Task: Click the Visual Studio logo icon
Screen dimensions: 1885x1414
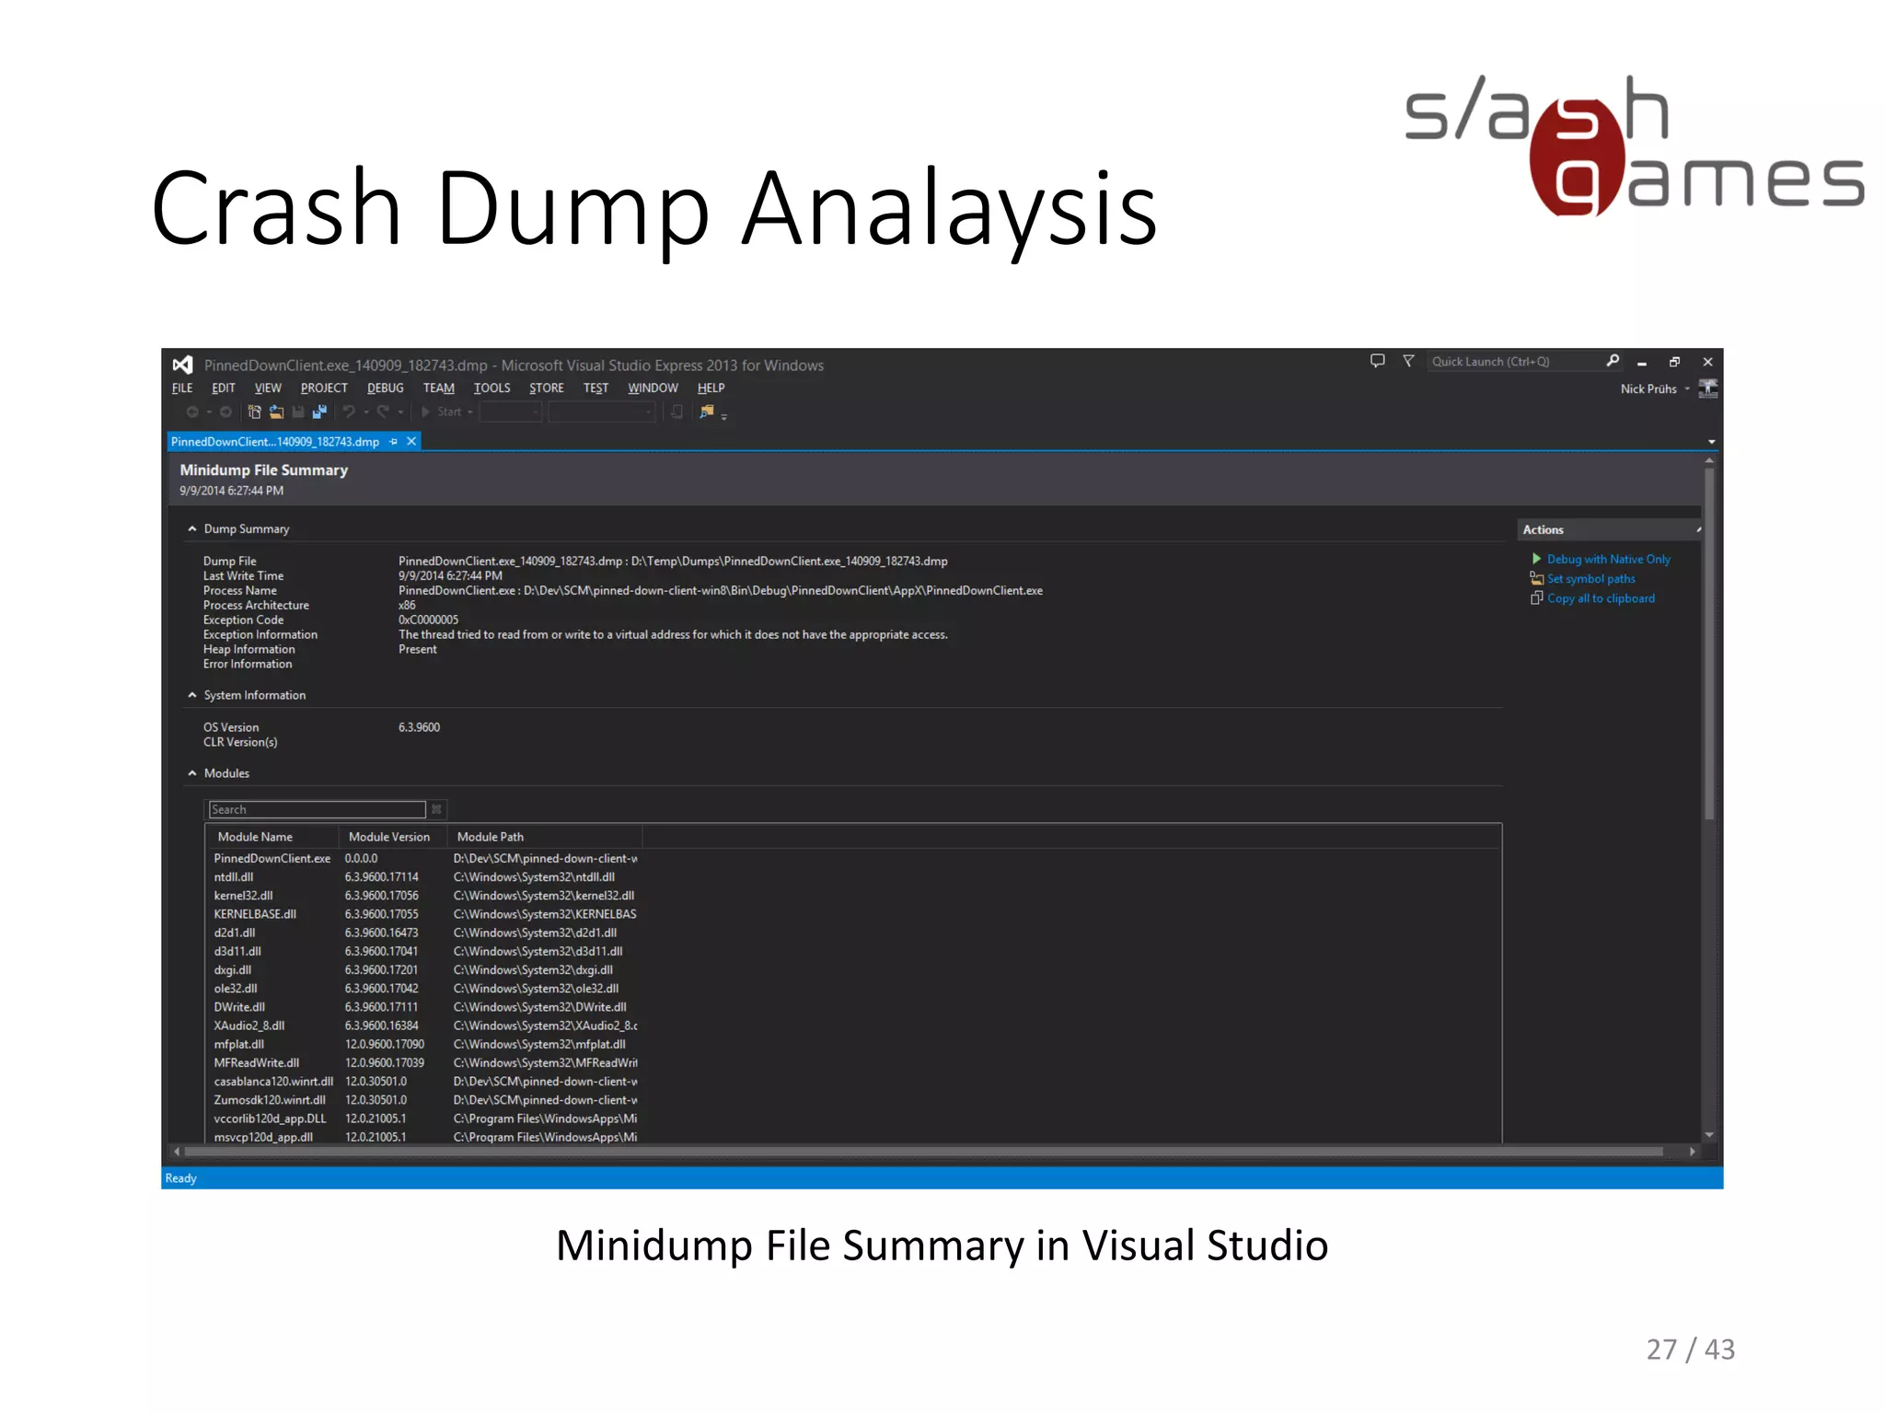Action: coord(183,365)
